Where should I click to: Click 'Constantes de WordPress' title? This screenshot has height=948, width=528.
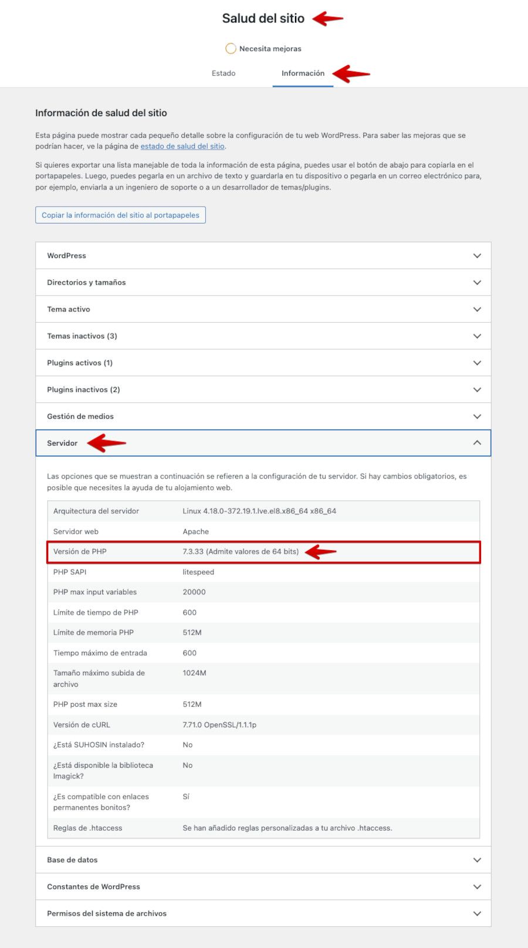coord(93,887)
